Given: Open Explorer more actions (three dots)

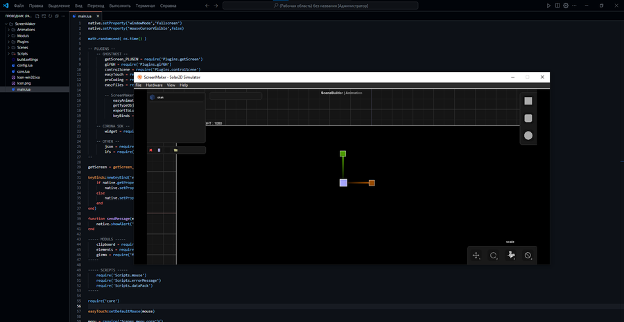Looking at the screenshot, I should [x=63, y=17].
